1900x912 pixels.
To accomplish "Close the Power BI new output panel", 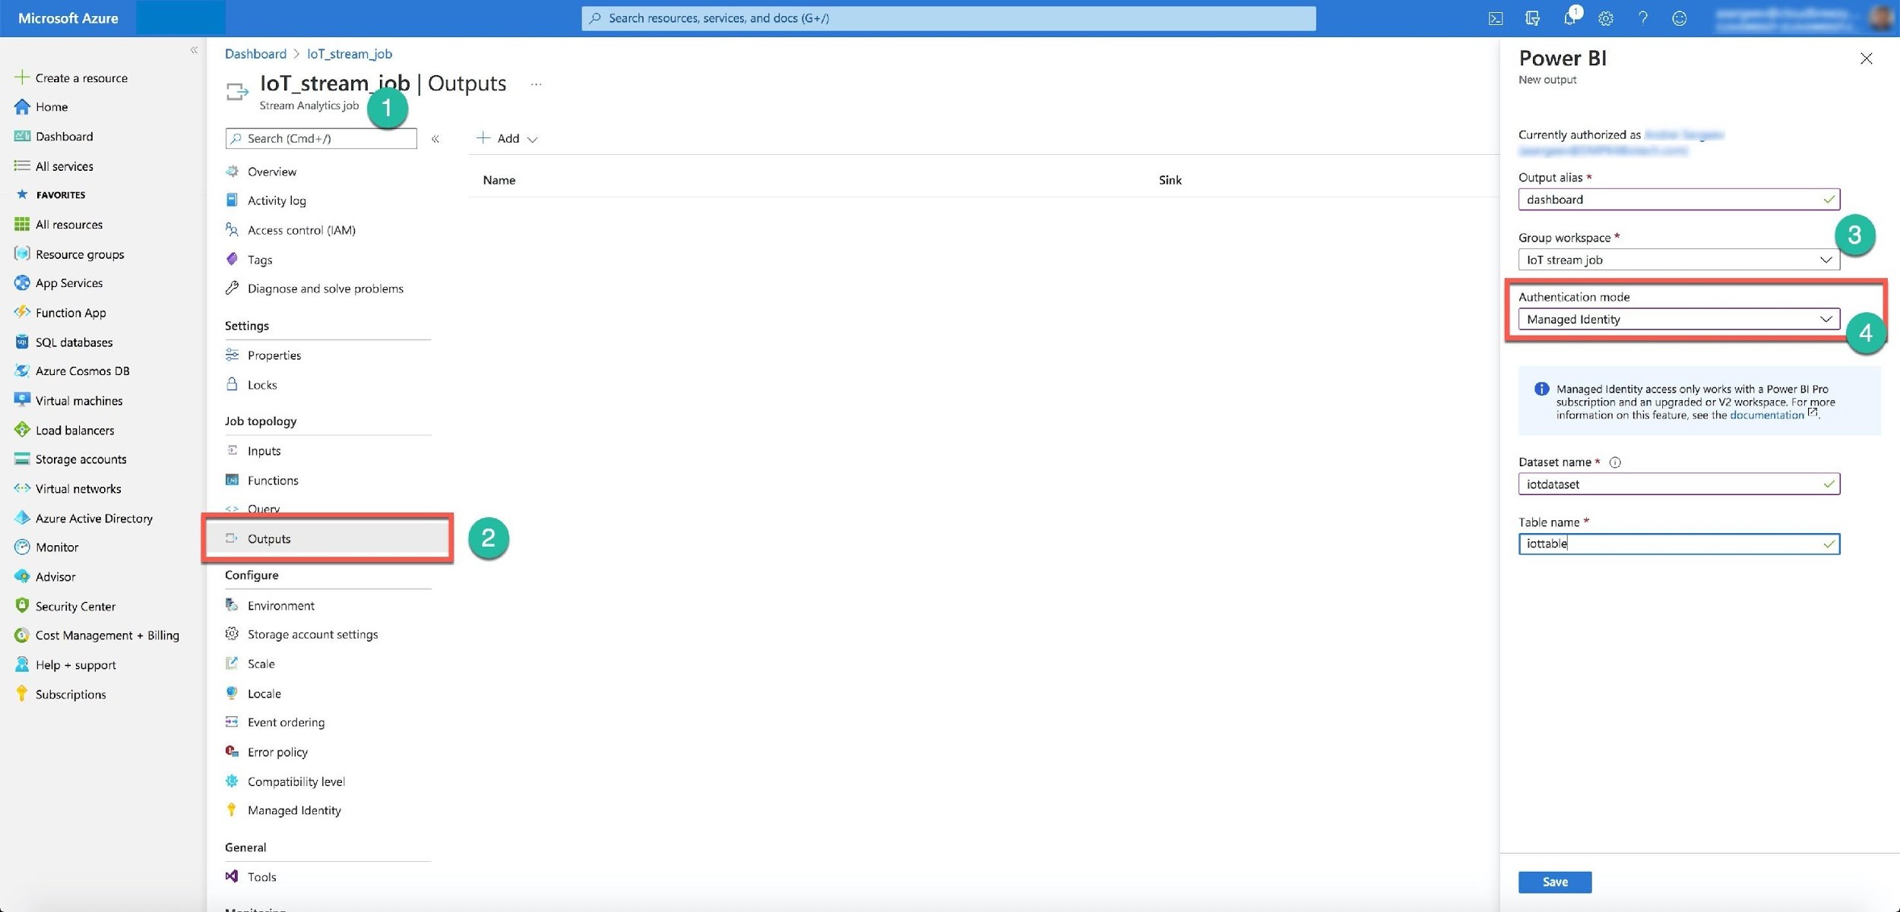I will 1867,58.
